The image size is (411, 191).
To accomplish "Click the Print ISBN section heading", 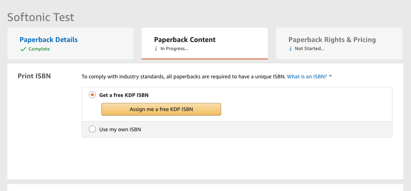I will click(x=34, y=76).
